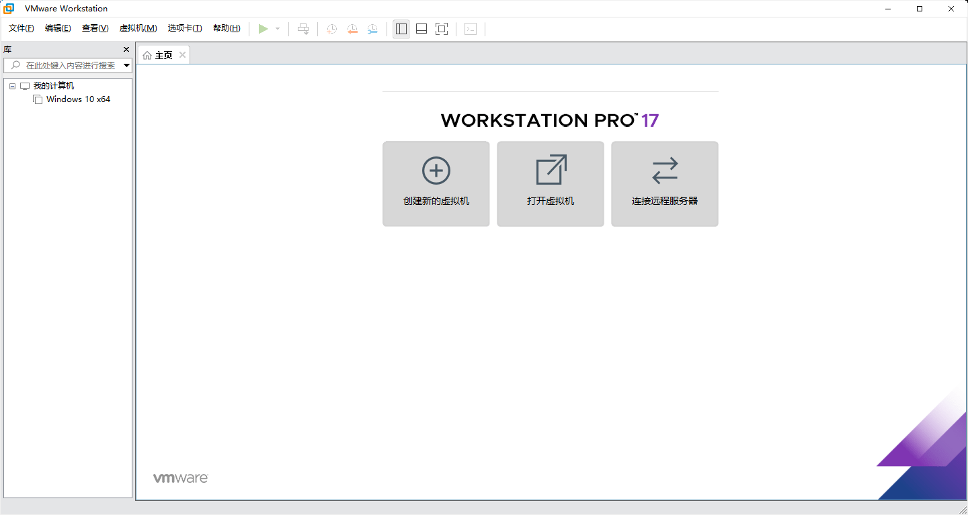Open the 编辑(E) menu
The height and width of the screenshot is (515, 968).
pyautogui.click(x=58, y=28)
